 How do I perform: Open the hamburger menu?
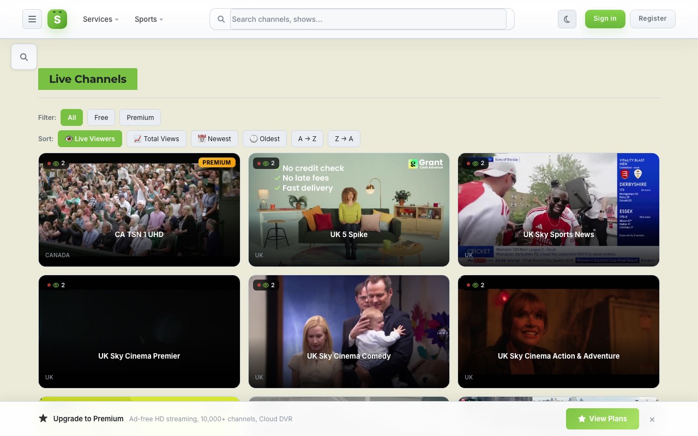coord(32,19)
